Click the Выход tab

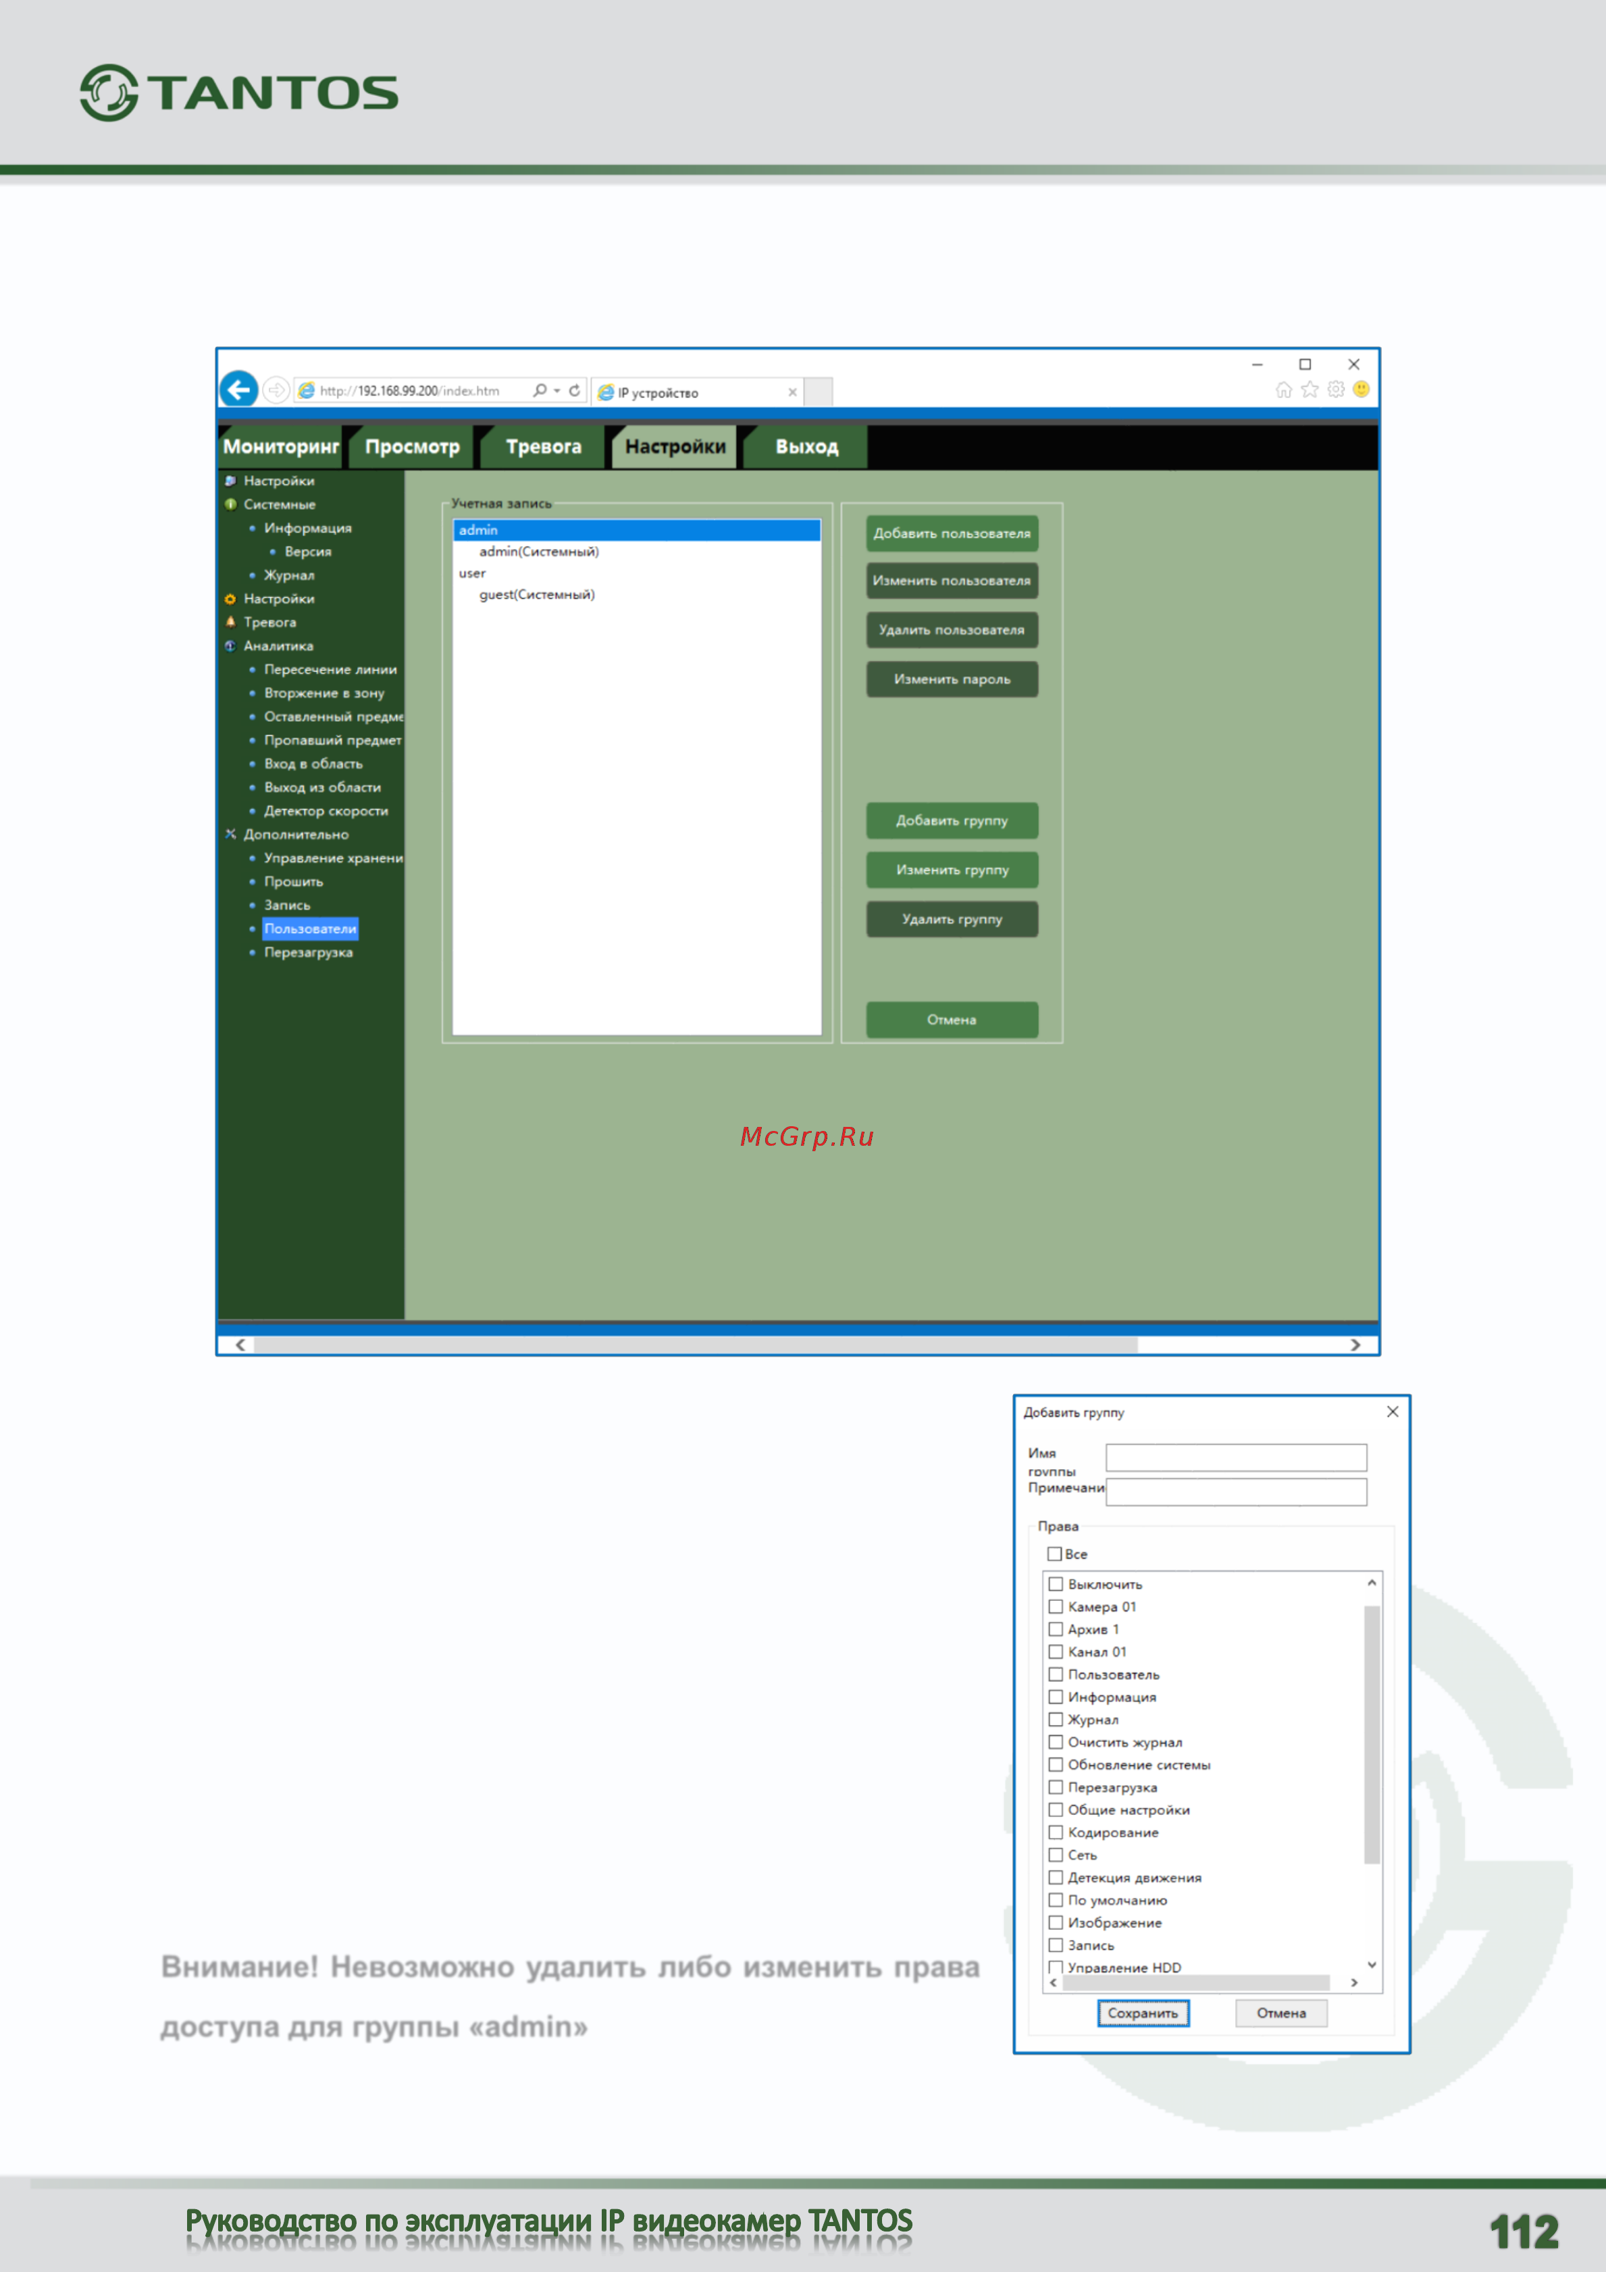click(806, 447)
